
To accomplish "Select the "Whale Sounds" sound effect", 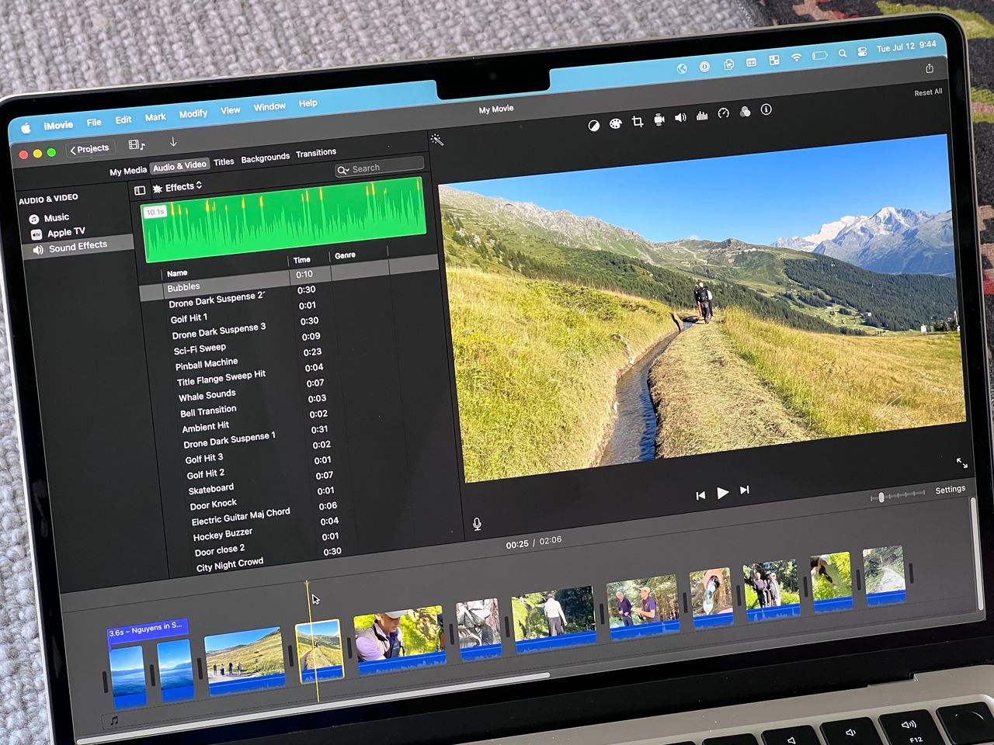I will point(207,396).
